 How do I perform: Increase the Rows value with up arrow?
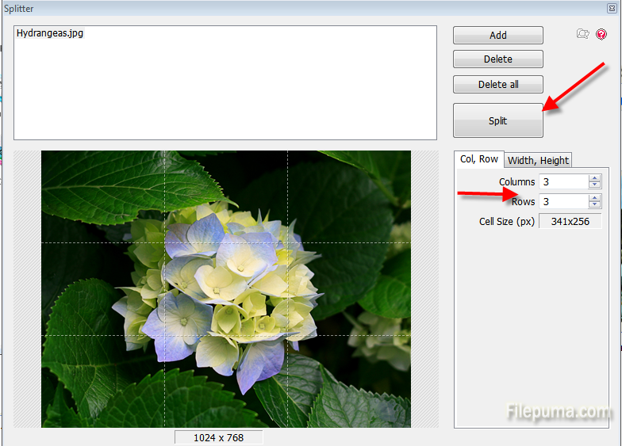pos(595,198)
